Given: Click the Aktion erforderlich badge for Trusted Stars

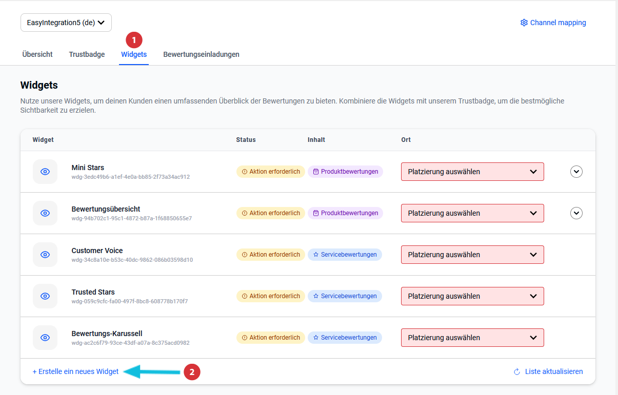Looking at the screenshot, I should [270, 296].
